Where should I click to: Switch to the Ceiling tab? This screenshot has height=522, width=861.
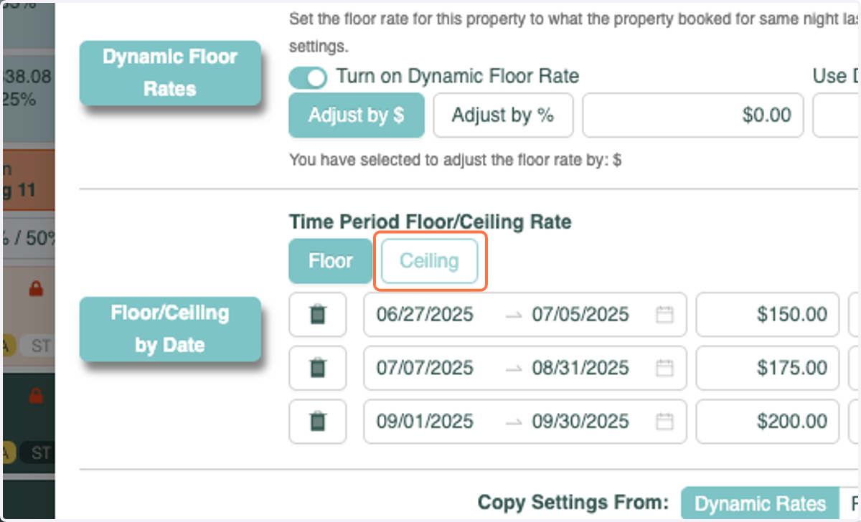click(429, 261)
